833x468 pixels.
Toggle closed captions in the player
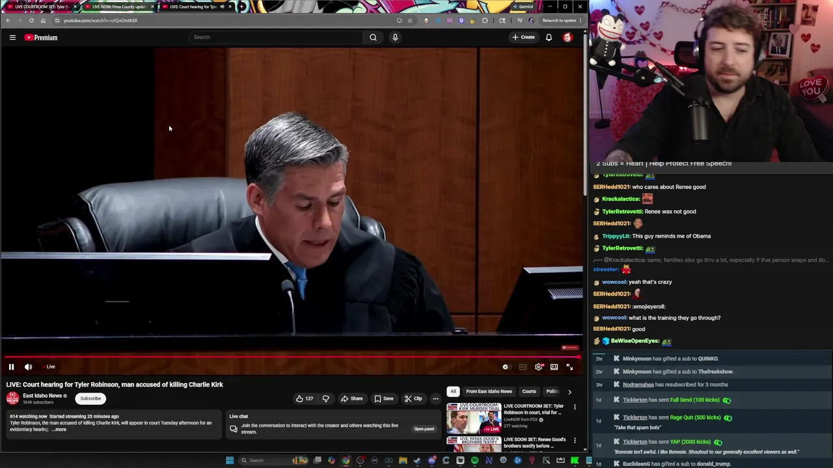(x=523, y=367)
